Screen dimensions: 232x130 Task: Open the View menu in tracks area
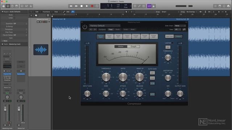coord(56,12)
